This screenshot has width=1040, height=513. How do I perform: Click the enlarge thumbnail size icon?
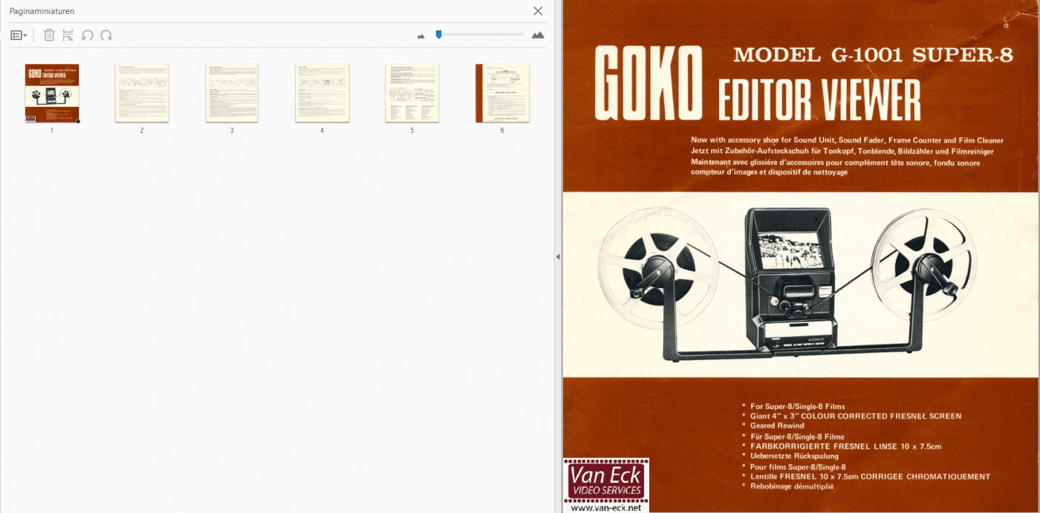coord(538,35)
